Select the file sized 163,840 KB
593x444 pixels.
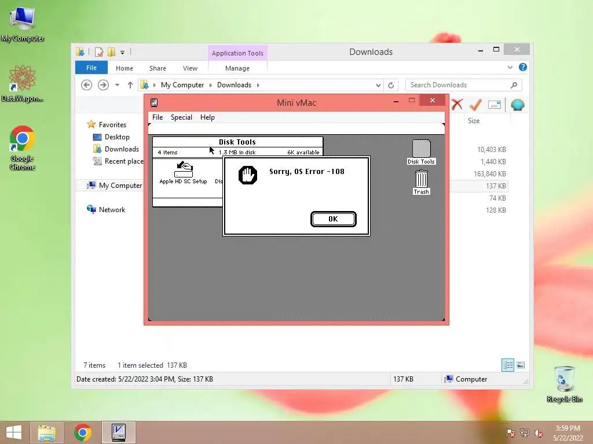click(x=489, y=173)
